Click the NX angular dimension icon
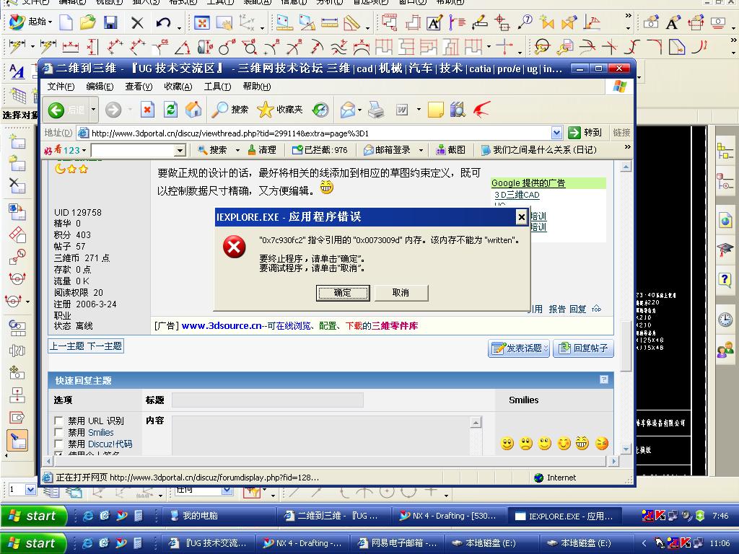The width and height of the screenshot is (739, 554). tap(183, 47)
